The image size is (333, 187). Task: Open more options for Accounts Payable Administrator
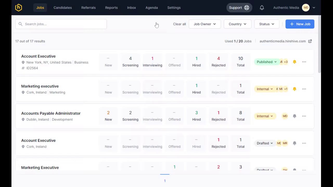pos(304,116)
